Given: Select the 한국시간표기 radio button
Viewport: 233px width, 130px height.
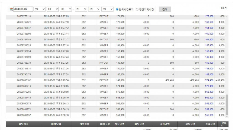Looking at the screenshot, I should coord(117,9).
